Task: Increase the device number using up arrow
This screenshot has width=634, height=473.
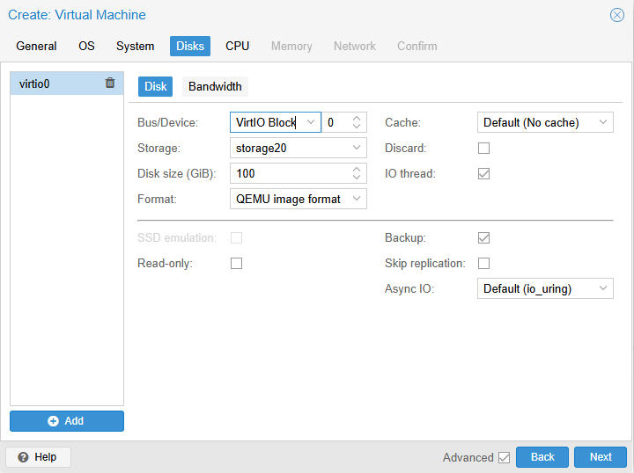Action: tap(357, 119)
